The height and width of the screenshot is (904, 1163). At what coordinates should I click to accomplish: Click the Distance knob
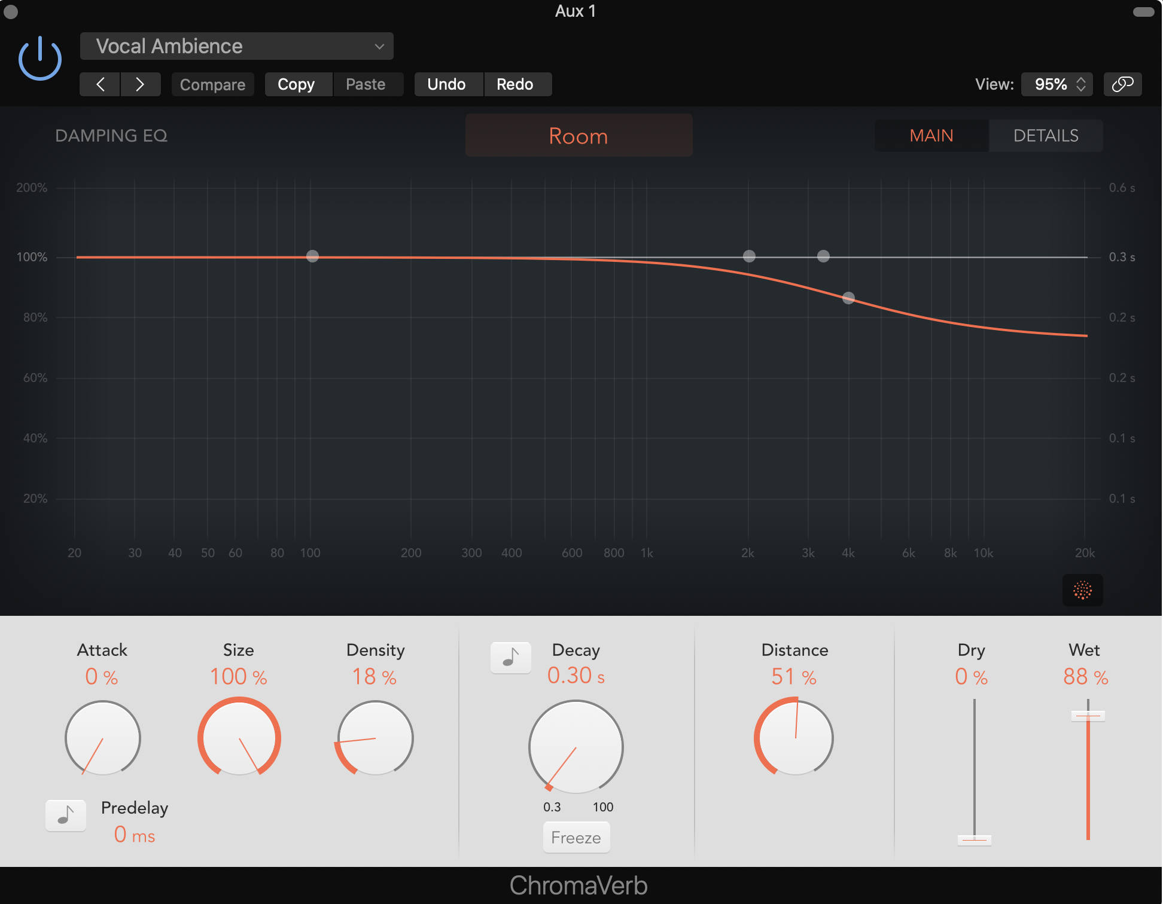[794, 737]
